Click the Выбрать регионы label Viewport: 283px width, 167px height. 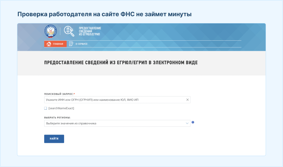point(57,118)
